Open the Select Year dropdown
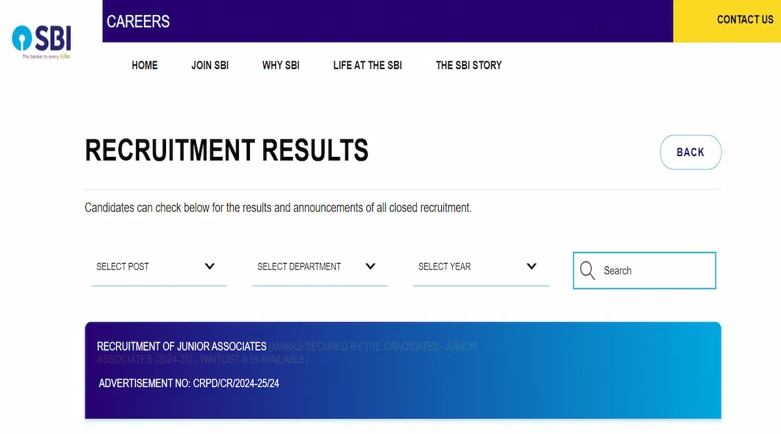 [x=480, y=267]
